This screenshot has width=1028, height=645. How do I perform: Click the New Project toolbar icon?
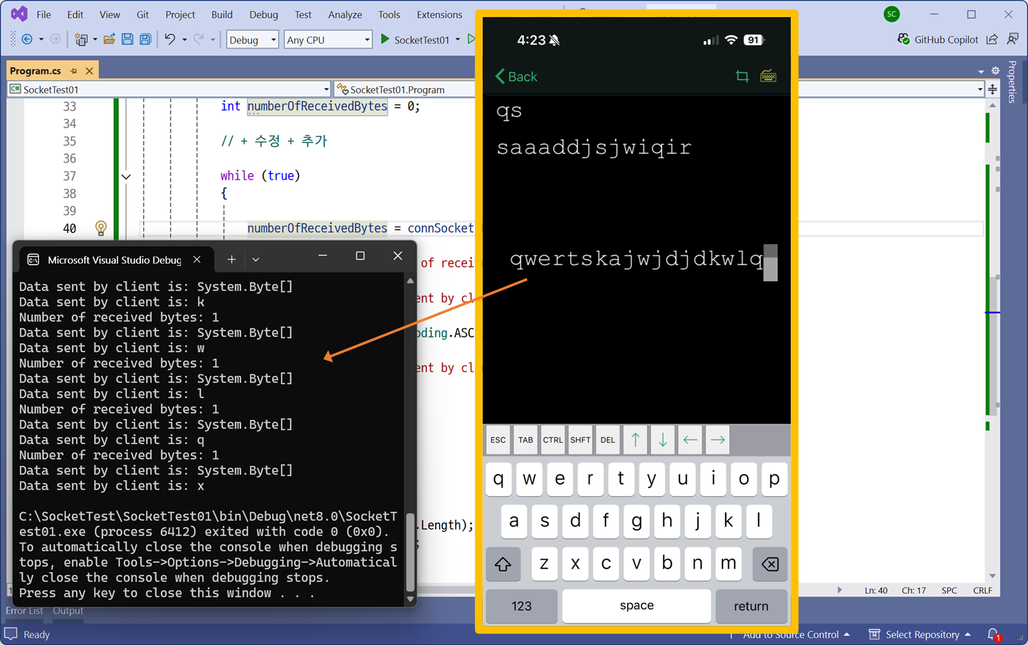(x=81, y=39)
